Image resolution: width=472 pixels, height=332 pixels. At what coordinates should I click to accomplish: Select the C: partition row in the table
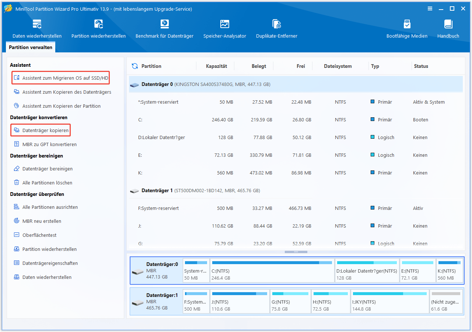[296, 120]
